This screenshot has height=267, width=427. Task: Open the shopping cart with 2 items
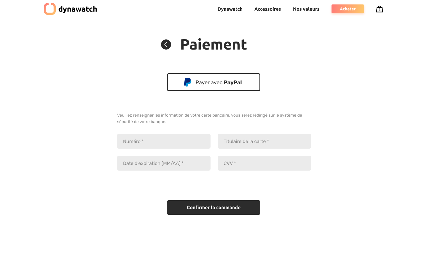coord(379,9)
